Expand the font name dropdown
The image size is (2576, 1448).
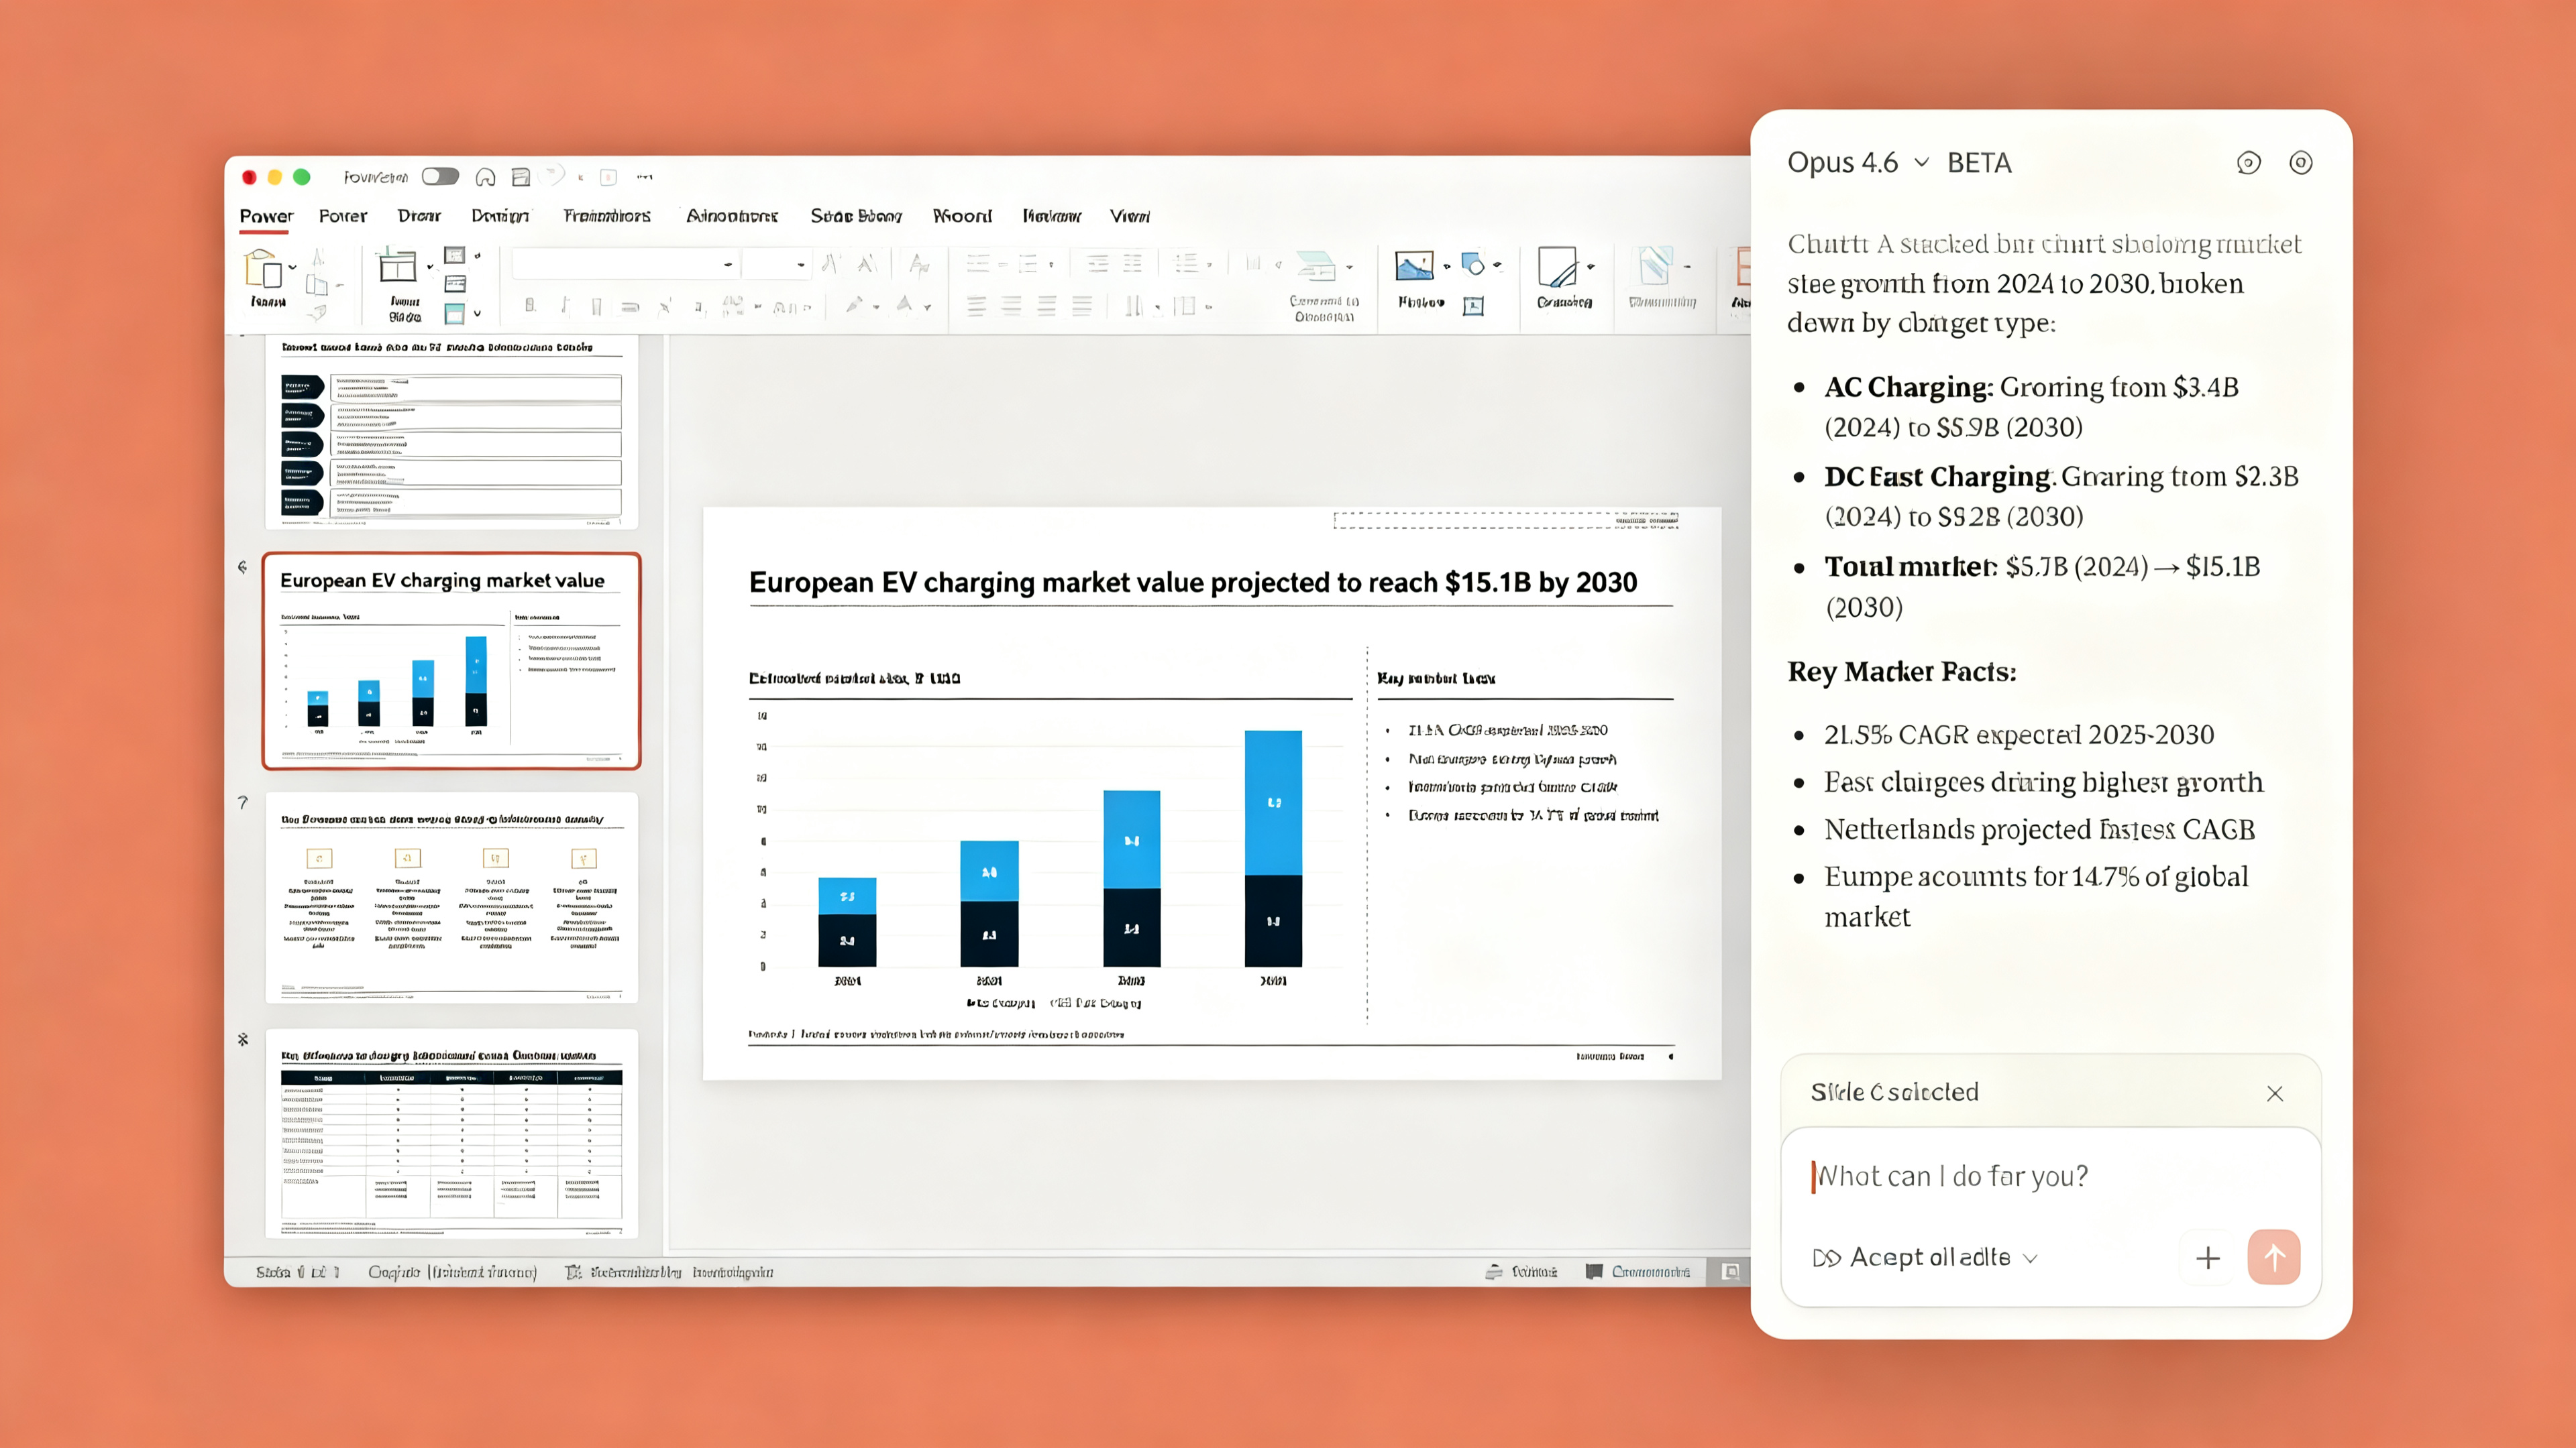tap(727, 265)
